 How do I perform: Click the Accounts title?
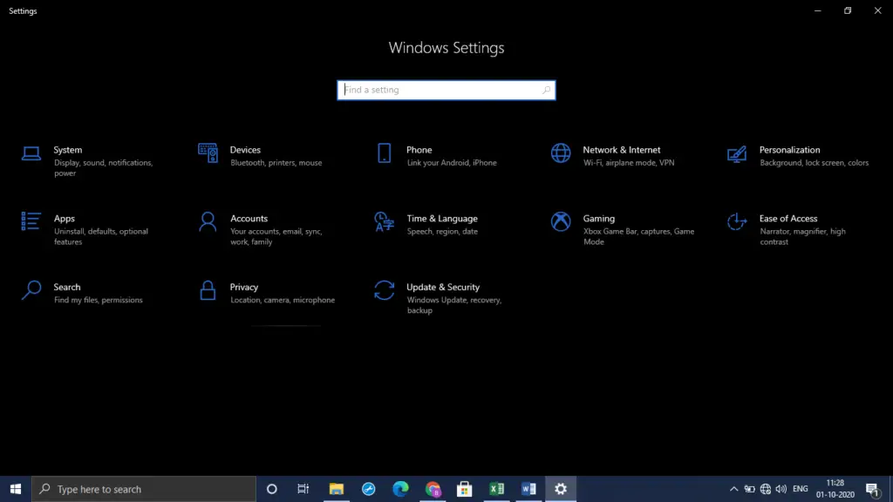click(x=249, y=219)
